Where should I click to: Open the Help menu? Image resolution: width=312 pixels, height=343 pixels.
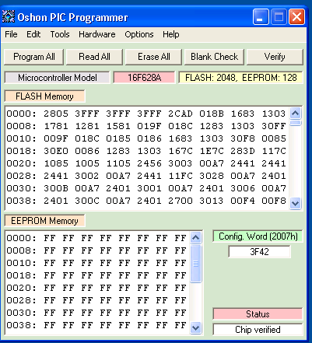click(x=171, y=34)
